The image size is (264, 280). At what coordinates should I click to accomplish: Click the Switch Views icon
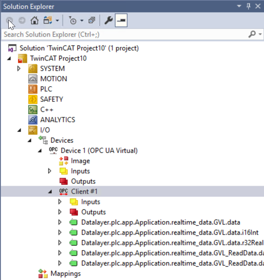point(47,20)
